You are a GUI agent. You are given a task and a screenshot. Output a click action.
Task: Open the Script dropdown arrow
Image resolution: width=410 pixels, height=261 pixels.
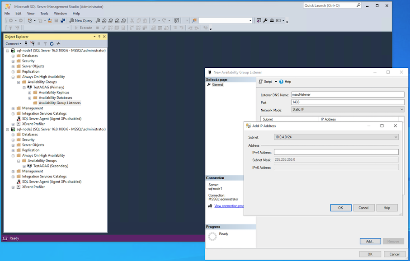276,82
